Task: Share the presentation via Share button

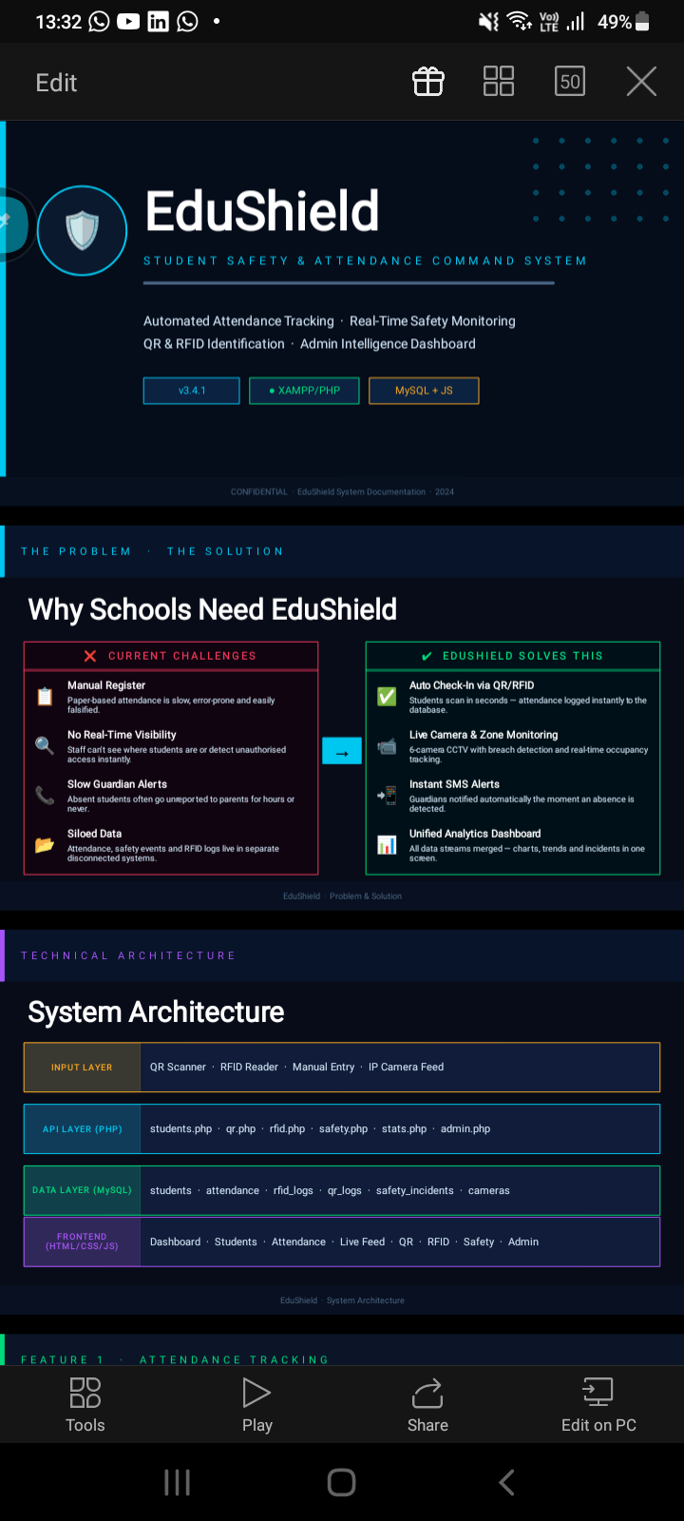Action: tap(427, 1405)
